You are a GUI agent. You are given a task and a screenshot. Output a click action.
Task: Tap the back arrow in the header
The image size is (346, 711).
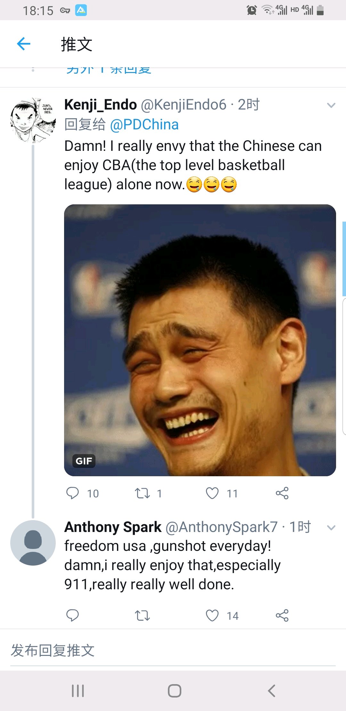[24, 44]
